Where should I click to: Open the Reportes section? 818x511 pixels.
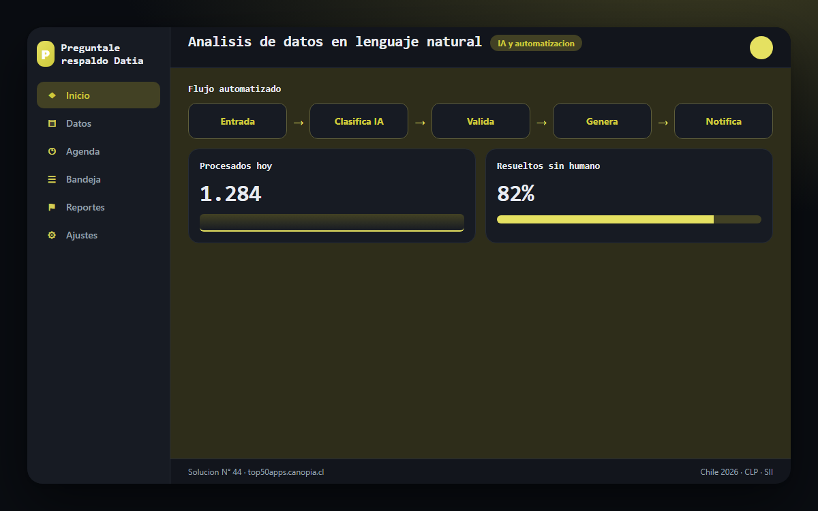click(98, 207)
